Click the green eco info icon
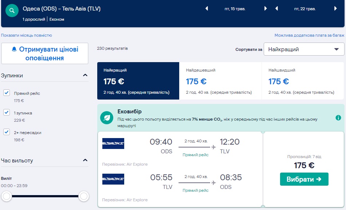 point(338,118)
